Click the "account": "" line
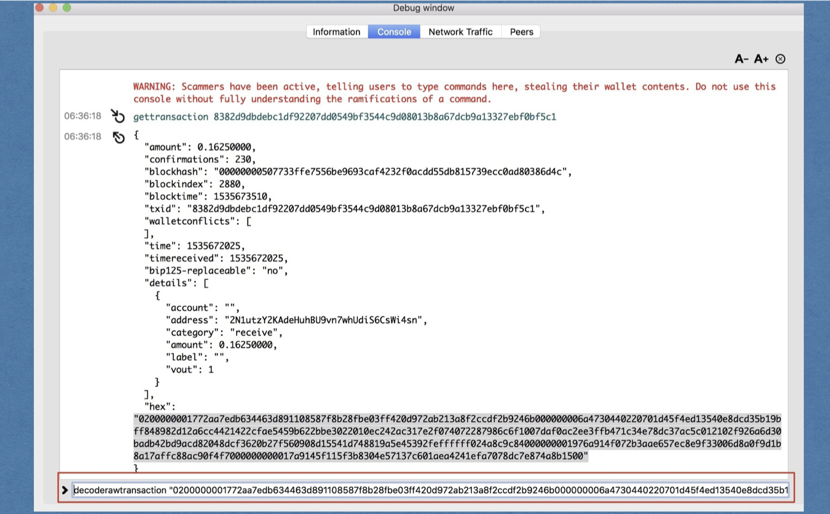The image size is (830, 514). (x=202, y=308)
